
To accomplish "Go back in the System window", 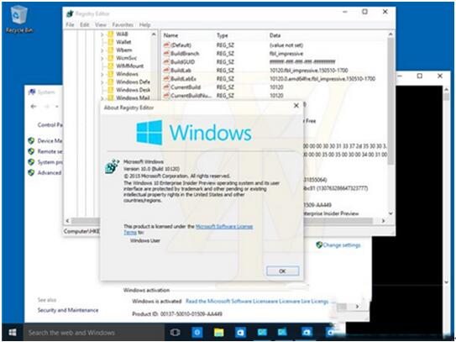I will tap(34, 107).
